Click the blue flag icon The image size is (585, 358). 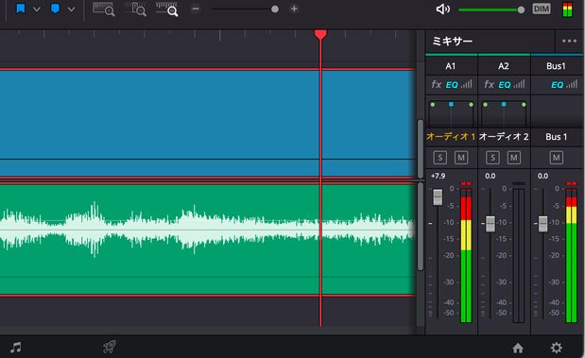tap(21, 9)
